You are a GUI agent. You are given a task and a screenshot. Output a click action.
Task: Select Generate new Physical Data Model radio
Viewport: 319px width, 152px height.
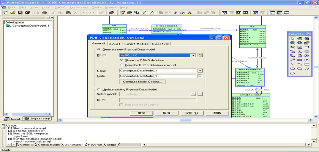pos(99,49)
